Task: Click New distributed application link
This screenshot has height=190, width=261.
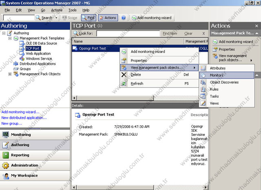Action: click(x=24, y=118)
